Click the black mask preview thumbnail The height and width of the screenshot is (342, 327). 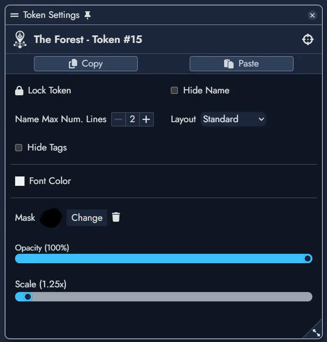pyautogui.click(x=51, y=217)
